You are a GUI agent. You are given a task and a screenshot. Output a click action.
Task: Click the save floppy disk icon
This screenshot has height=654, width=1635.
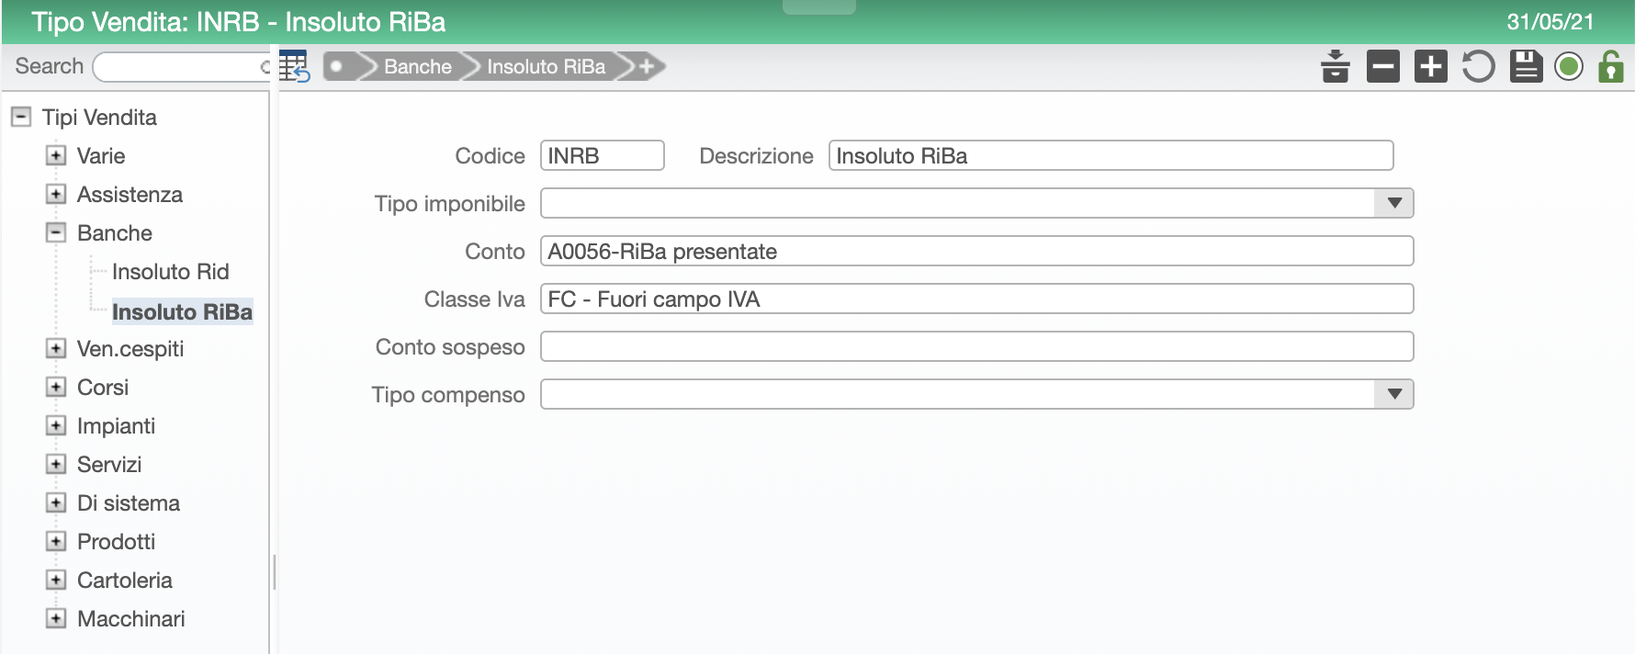1526,66
